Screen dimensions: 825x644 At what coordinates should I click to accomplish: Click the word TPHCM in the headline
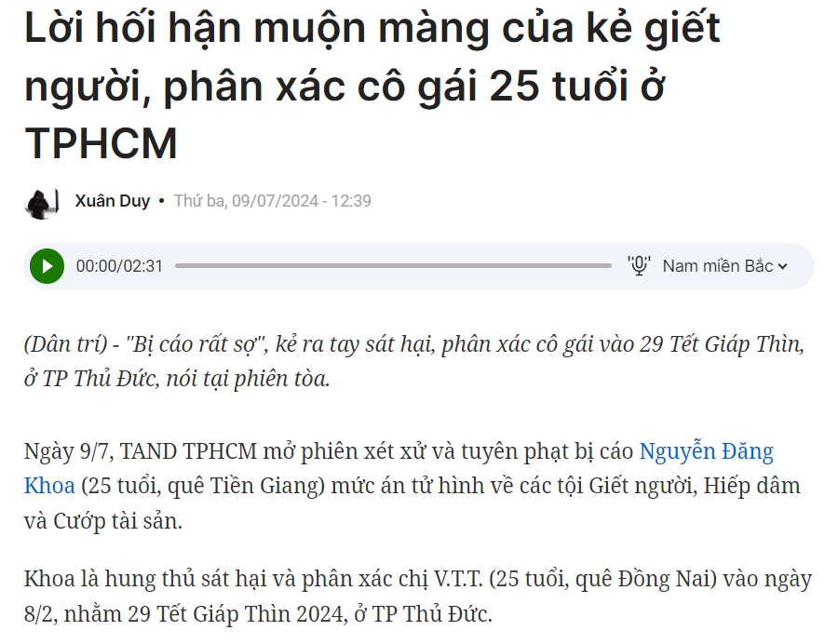click(x=101, y=143)
